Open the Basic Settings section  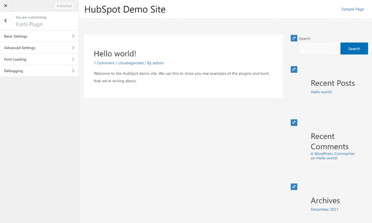click(39, 36)
